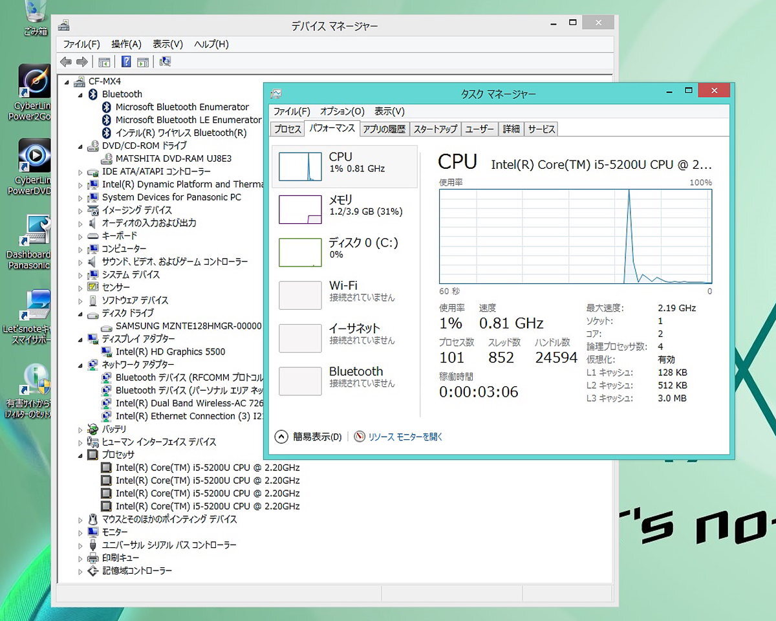Collapse the DVD/CD-ROM ドライブ category
The height and width of the screenshot is (621, 776).
81,146
